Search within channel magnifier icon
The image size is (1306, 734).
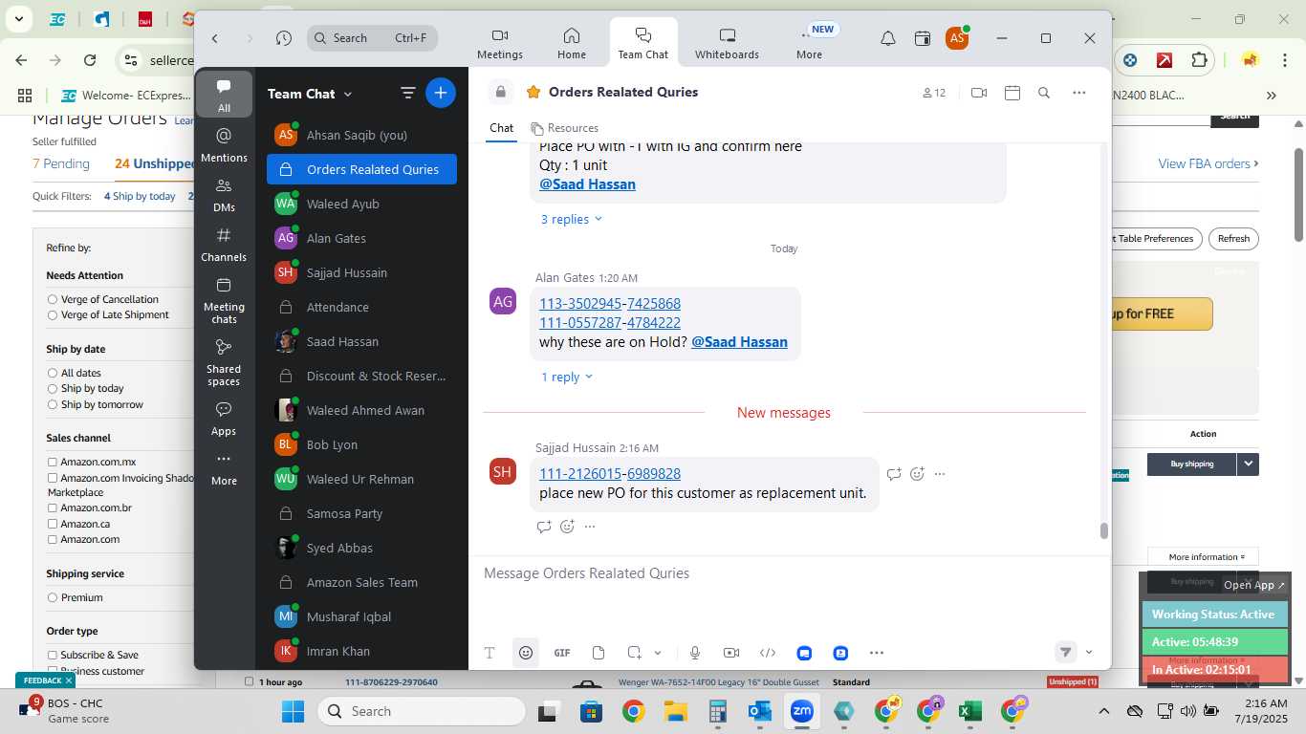pyautogui.click(x=1044, y=93)
